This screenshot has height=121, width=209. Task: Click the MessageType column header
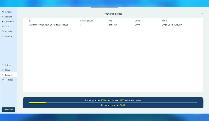[87, 21]
